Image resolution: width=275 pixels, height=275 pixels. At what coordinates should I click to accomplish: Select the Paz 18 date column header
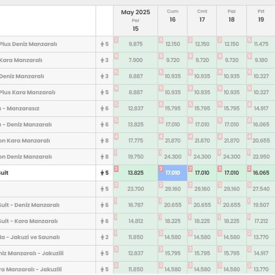[x=231, y=16]
